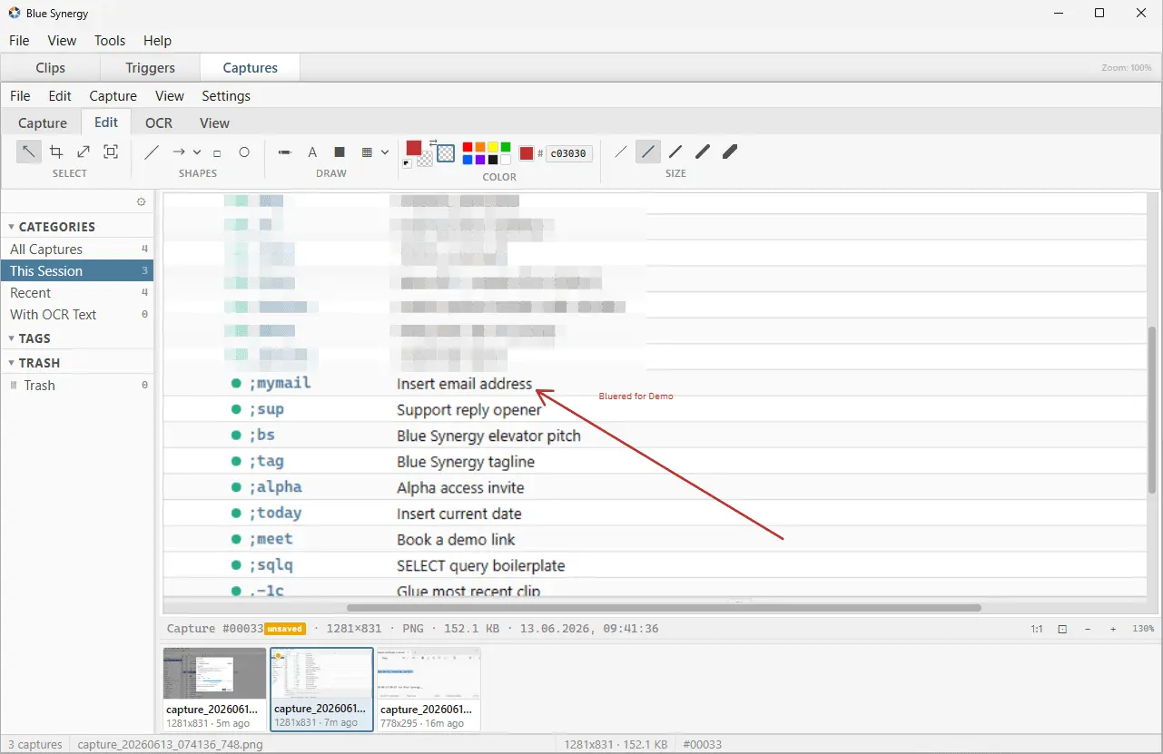Pick the black palette color
The width and height of the screenshot is (1163, 754).
click(x=493, y=160)
